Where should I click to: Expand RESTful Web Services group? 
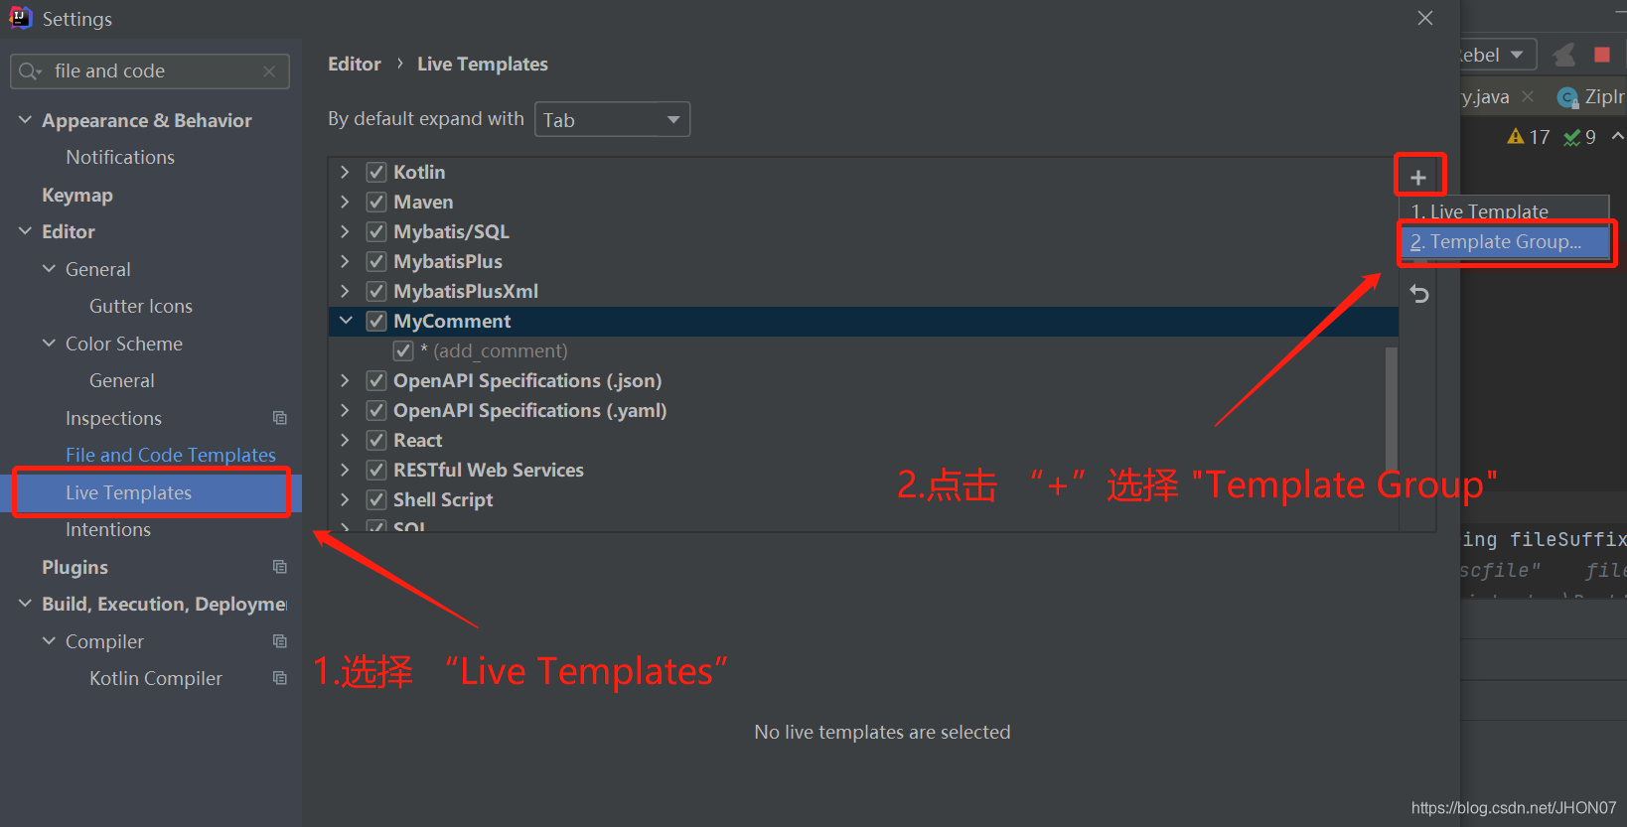[x=345, y=470]
